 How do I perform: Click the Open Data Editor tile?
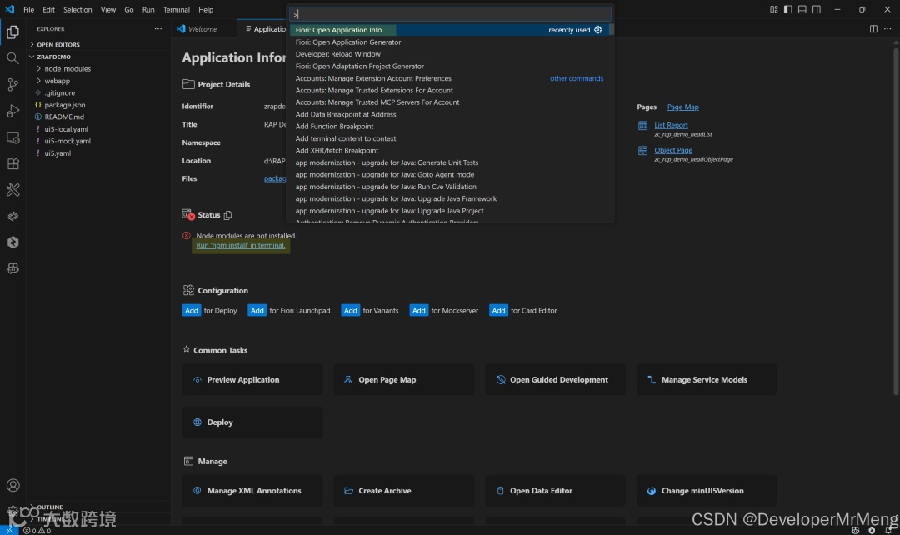pyautogui.click(x=555, y=491)
